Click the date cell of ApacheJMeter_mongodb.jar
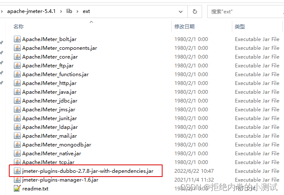This screenshot has width=284, height=195. coord(191,145)
